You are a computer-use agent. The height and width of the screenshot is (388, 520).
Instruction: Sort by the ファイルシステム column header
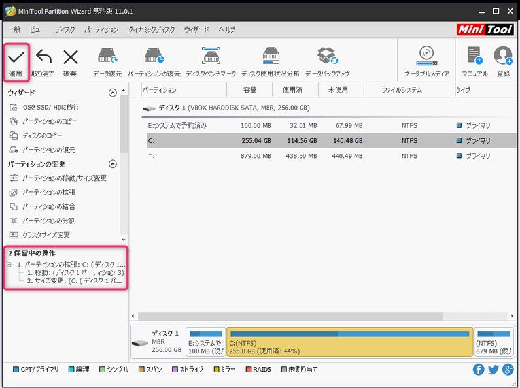409,89
